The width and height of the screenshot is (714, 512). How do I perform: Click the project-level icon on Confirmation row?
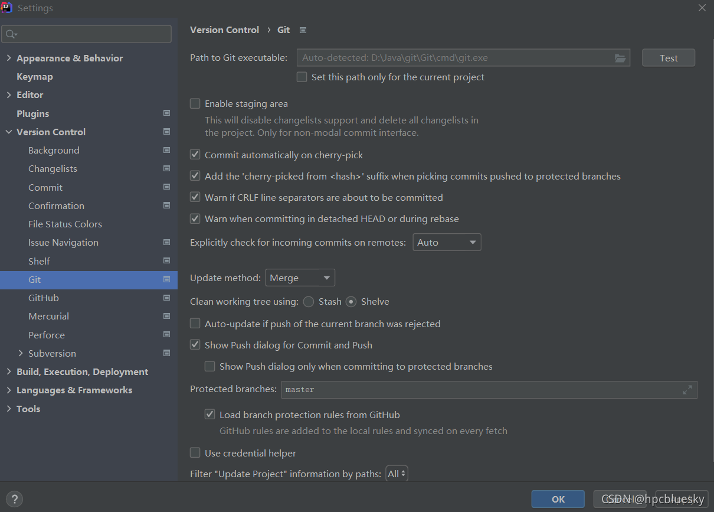tap(166, 206)
